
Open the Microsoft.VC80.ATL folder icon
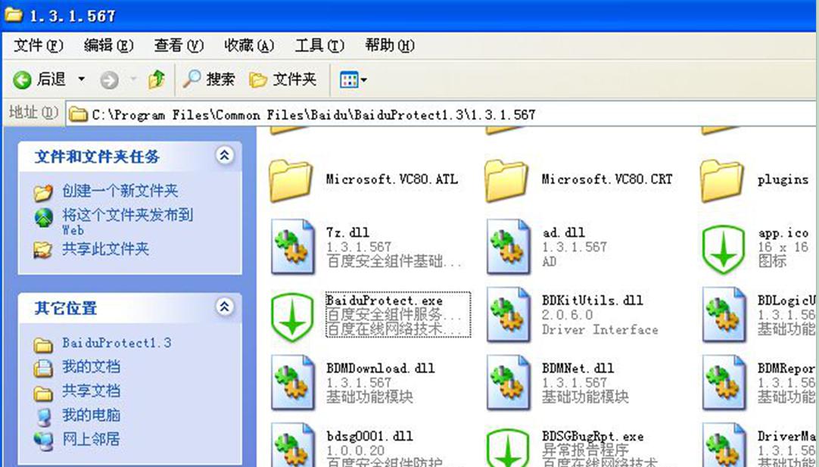pos(292,181)
